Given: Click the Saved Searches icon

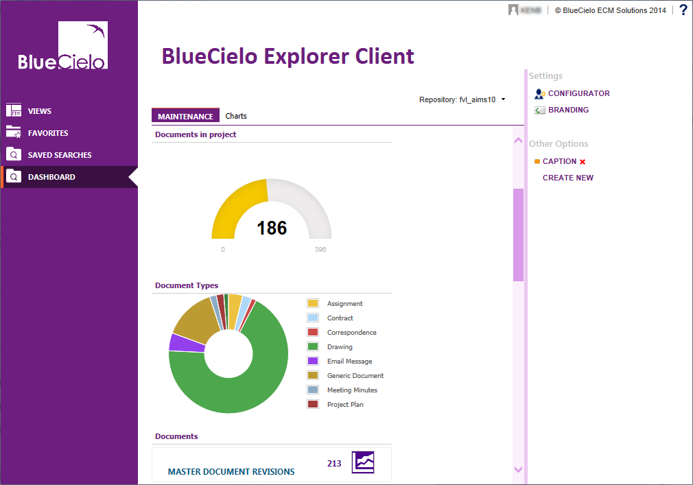Looking at the screenshot, I should tap(14, 154).
